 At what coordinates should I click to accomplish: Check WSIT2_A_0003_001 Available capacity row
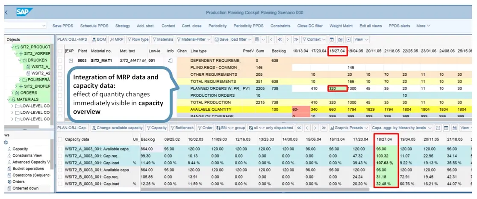click(60, 149)
